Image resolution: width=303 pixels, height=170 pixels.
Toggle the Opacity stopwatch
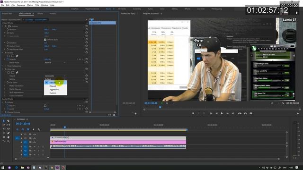(x=8, y=59)
